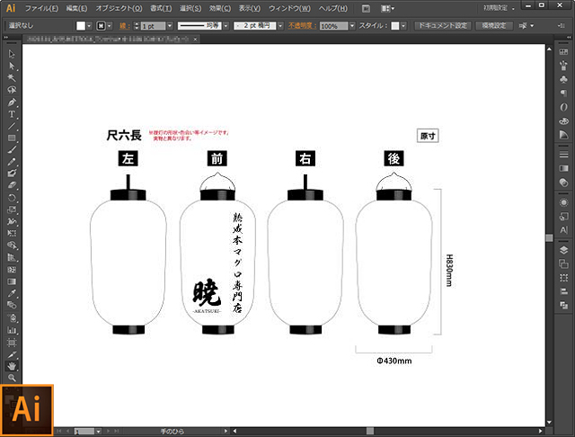This screenshot has height=437, width=575.
Task: Open the Brushes panel icon
Action: click(563, 66)
